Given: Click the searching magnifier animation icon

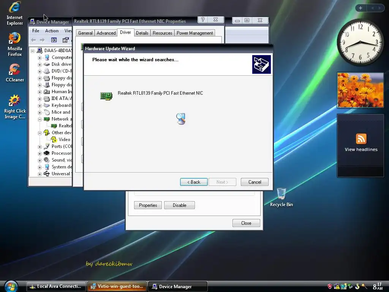Looking at the screenshot, I should coord(181,119).
